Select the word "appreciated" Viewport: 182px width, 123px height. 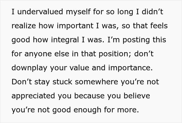point(33,96)
